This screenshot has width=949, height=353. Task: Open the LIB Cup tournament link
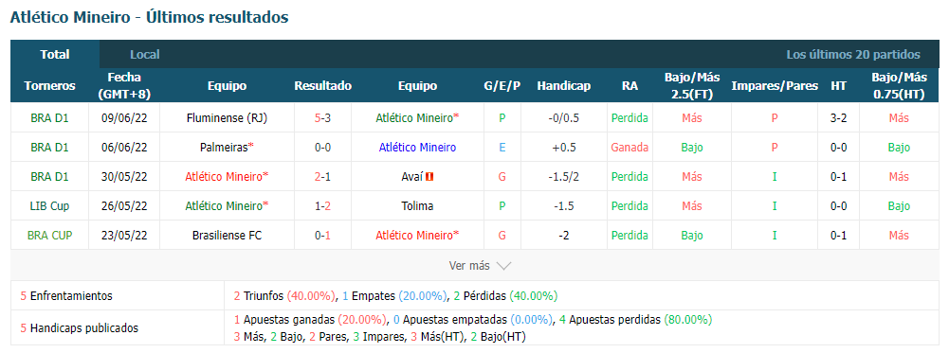pos(49,206)
